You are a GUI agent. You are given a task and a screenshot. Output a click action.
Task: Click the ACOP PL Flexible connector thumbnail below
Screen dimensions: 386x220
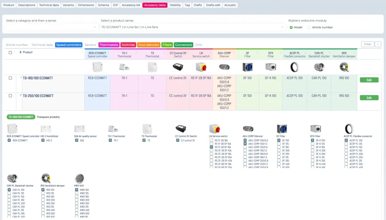349,129
